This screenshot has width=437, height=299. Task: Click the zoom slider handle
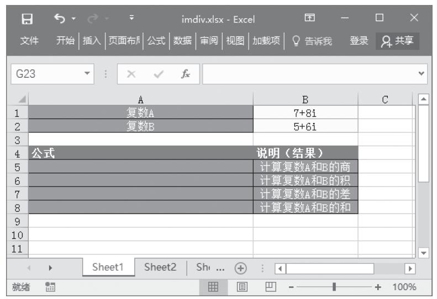(x=334, y=287)
